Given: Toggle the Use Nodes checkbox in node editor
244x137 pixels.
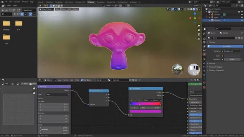Looking at the screenshot, I should [82, 80].
